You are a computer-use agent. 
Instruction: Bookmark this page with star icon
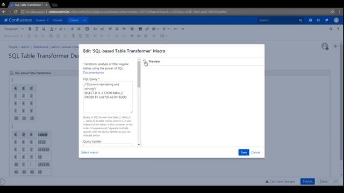tap(332, 12)
